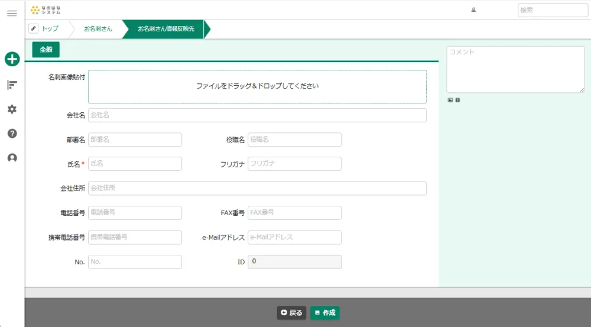
Task: Focus the 役職名 input field
Action: 294,140
